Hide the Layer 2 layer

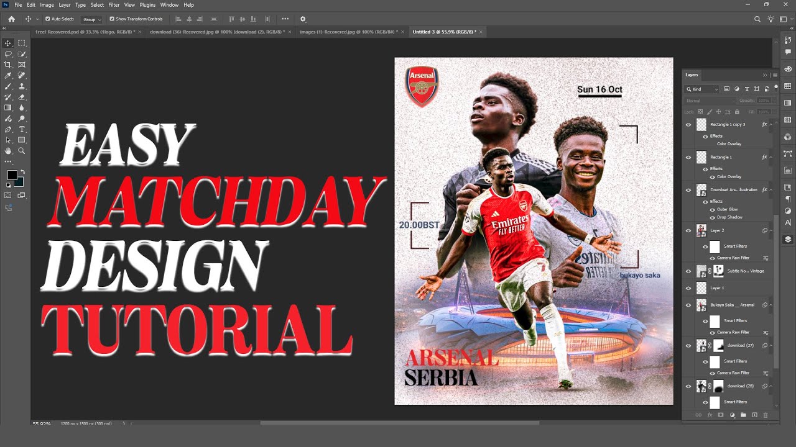tap(688, 230)
